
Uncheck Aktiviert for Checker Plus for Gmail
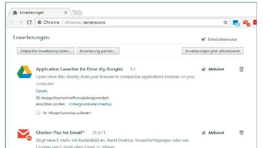coord(203,133)
